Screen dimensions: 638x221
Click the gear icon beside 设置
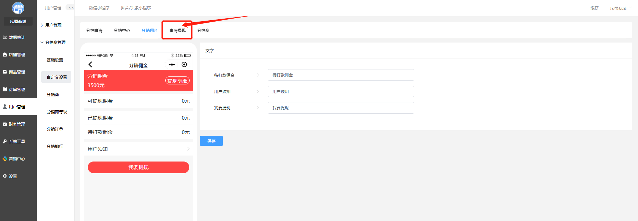5,176
